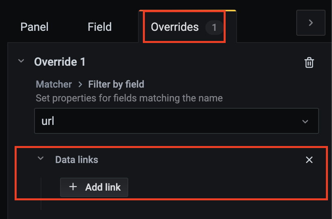
Task: Open the Field tab
Action: [x=99, y=27]
